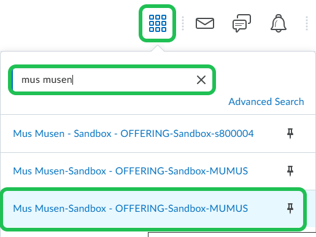Screen dimensions: 316x237
Task: Open the course selector grid icon
Action: pos(158,23)
